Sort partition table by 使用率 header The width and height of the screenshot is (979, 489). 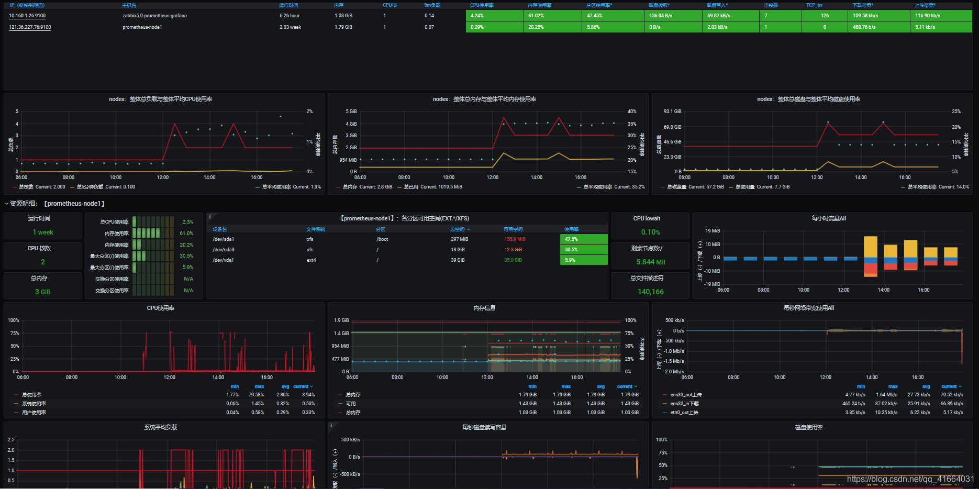[572, 229]
